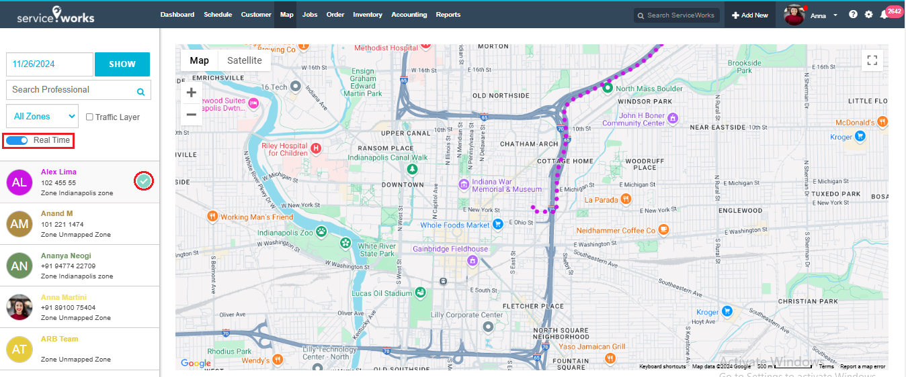Open the Help question mark icon
This screenshot has width=906, height=377.
(853, 15)
